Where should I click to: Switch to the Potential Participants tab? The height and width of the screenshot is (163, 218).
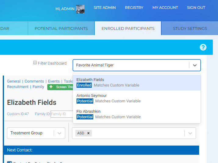(x=61, y=28)
